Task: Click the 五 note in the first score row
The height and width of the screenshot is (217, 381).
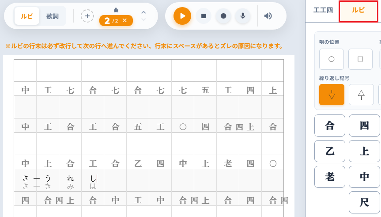Action: coord(205,90)
